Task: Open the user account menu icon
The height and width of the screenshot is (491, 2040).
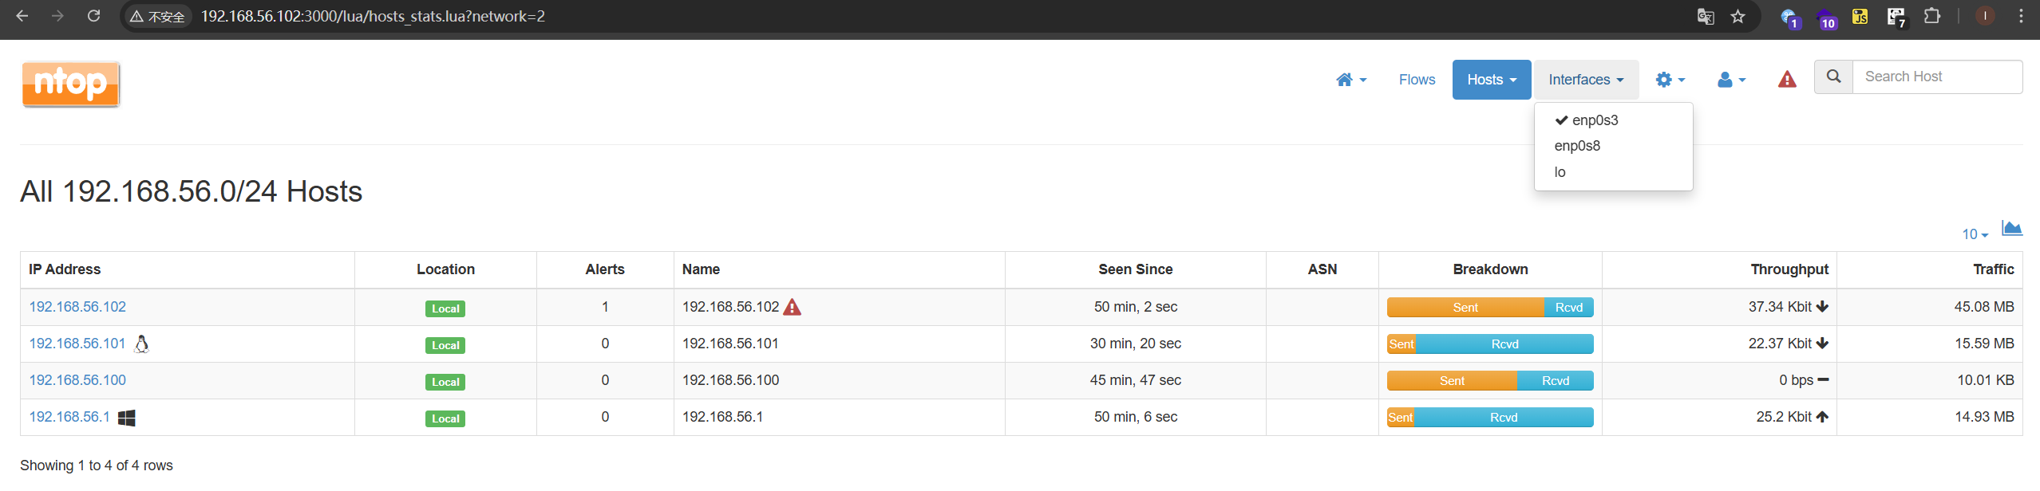Action: pos(1731,80)
